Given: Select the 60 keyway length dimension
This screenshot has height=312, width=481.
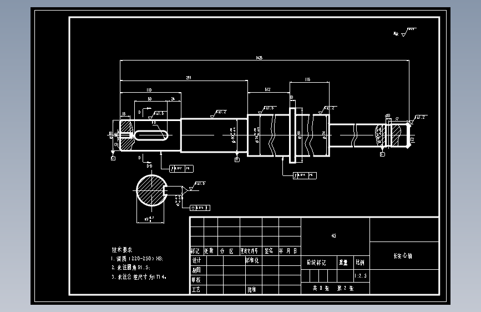Looking at the screenshot, I should click(x=150, y=99).
